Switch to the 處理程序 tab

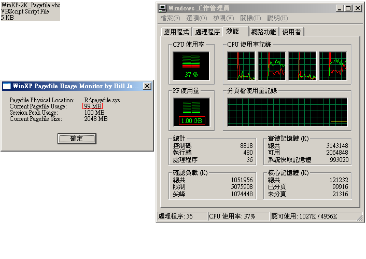coord(207,32)
